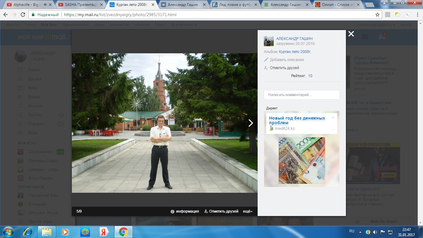The height and width of the screenshot is (238, 423).
Task: Open Подарки in the left sidebar
Action: tap(36, 124)
